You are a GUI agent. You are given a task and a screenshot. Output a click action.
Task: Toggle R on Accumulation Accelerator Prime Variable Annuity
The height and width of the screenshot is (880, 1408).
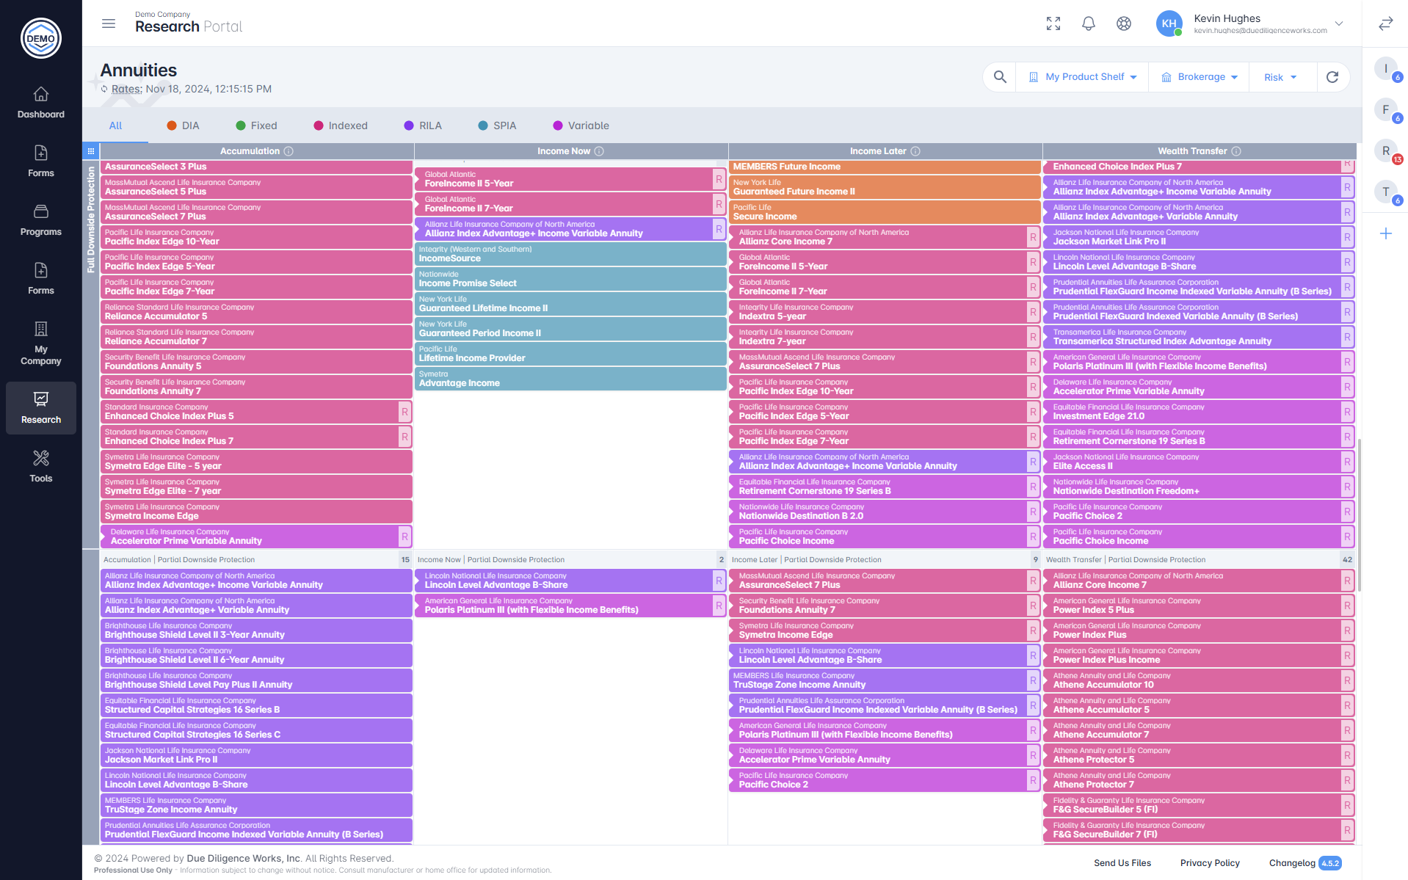404,537
